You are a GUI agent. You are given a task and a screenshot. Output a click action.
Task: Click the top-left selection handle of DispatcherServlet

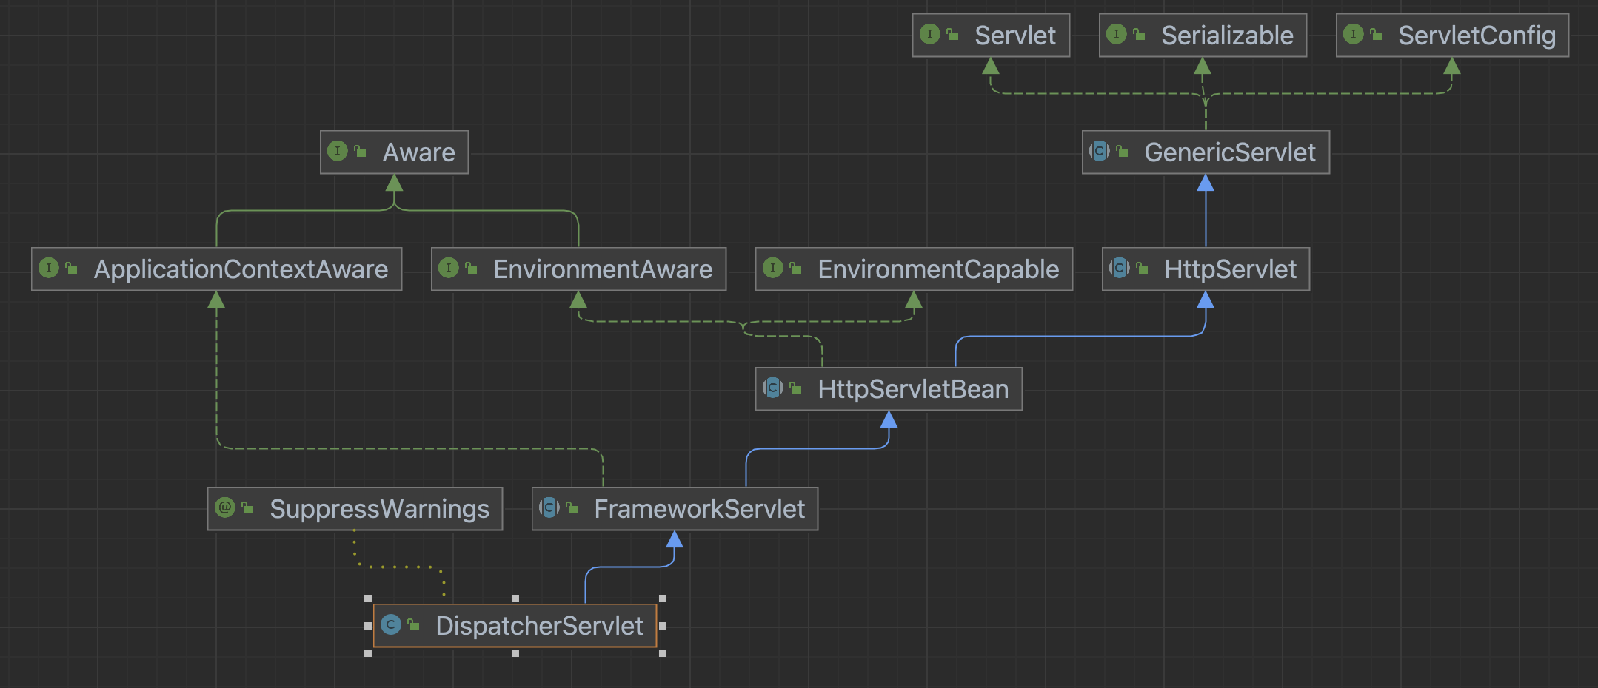click(x=368, y=598)
